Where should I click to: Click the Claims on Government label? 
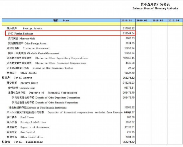(28, 48)
